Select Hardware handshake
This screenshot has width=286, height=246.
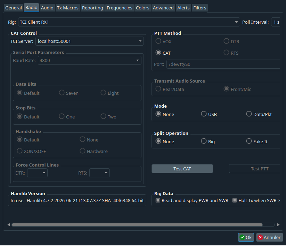tap(94, 151)
